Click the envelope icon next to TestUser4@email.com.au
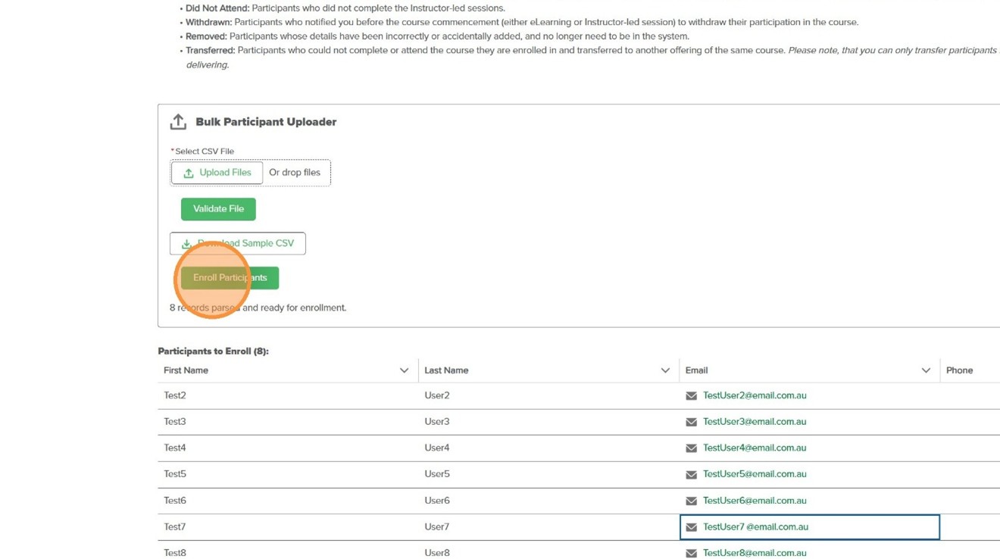Image resolution: width=1000 pixels, height=559 pixels. pyautogui.click(x=690, y=448)
